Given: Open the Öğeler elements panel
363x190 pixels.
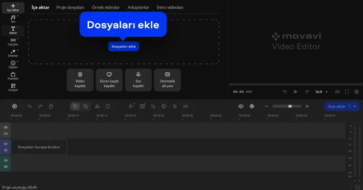Looking at the screenshot, I should click(13, 64).
